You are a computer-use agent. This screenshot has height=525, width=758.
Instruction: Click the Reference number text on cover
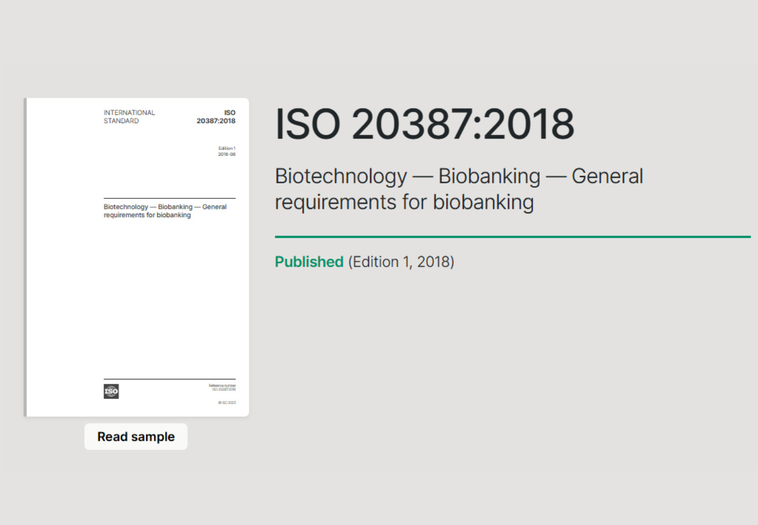(222, 388)
